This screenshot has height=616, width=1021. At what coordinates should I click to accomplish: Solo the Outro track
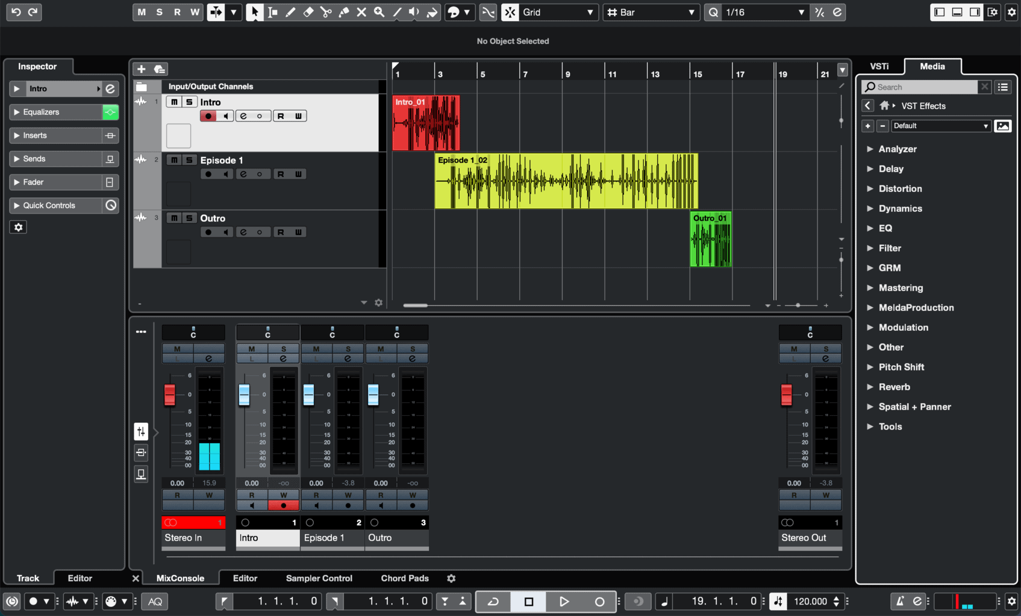pyautogui.click(x=189, y=218)
